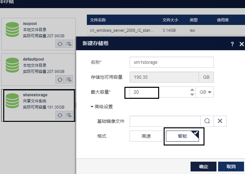
Task: Click the 新建存储卷 dialog title
Action: [x=96, y=43]
